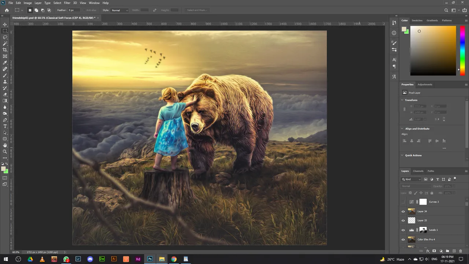Switch to the Adjustments tab
Screen dimensions: 469x264
point(425,84)
